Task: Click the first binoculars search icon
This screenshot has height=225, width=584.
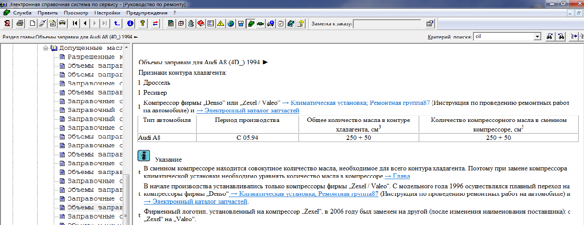Action: click(x=550, y=37)
